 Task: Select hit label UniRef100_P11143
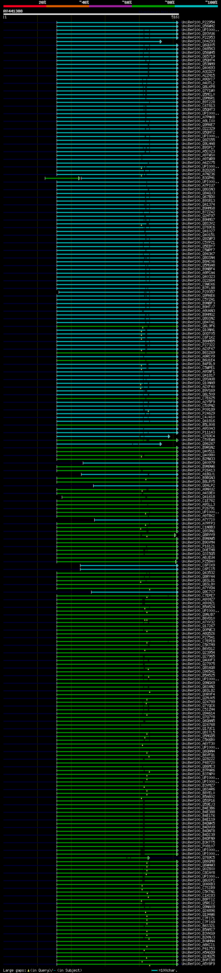(x=198, y=432)
